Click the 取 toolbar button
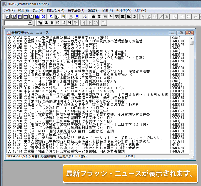The height and width of the screenshot is (186, 201). click(x=123, y=16)
